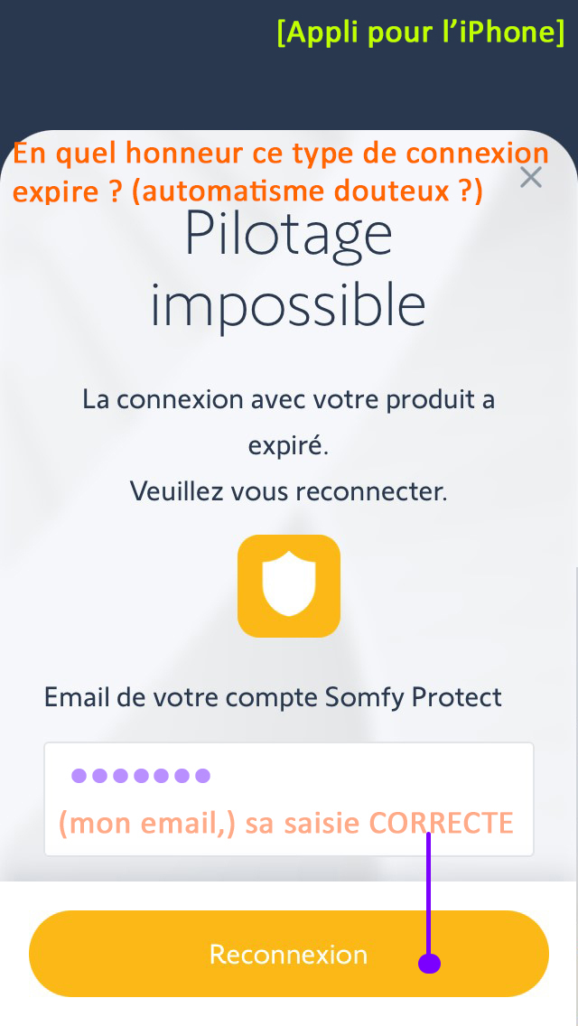
Task: Tap the word "expiré." in the message
Action: 288,446
